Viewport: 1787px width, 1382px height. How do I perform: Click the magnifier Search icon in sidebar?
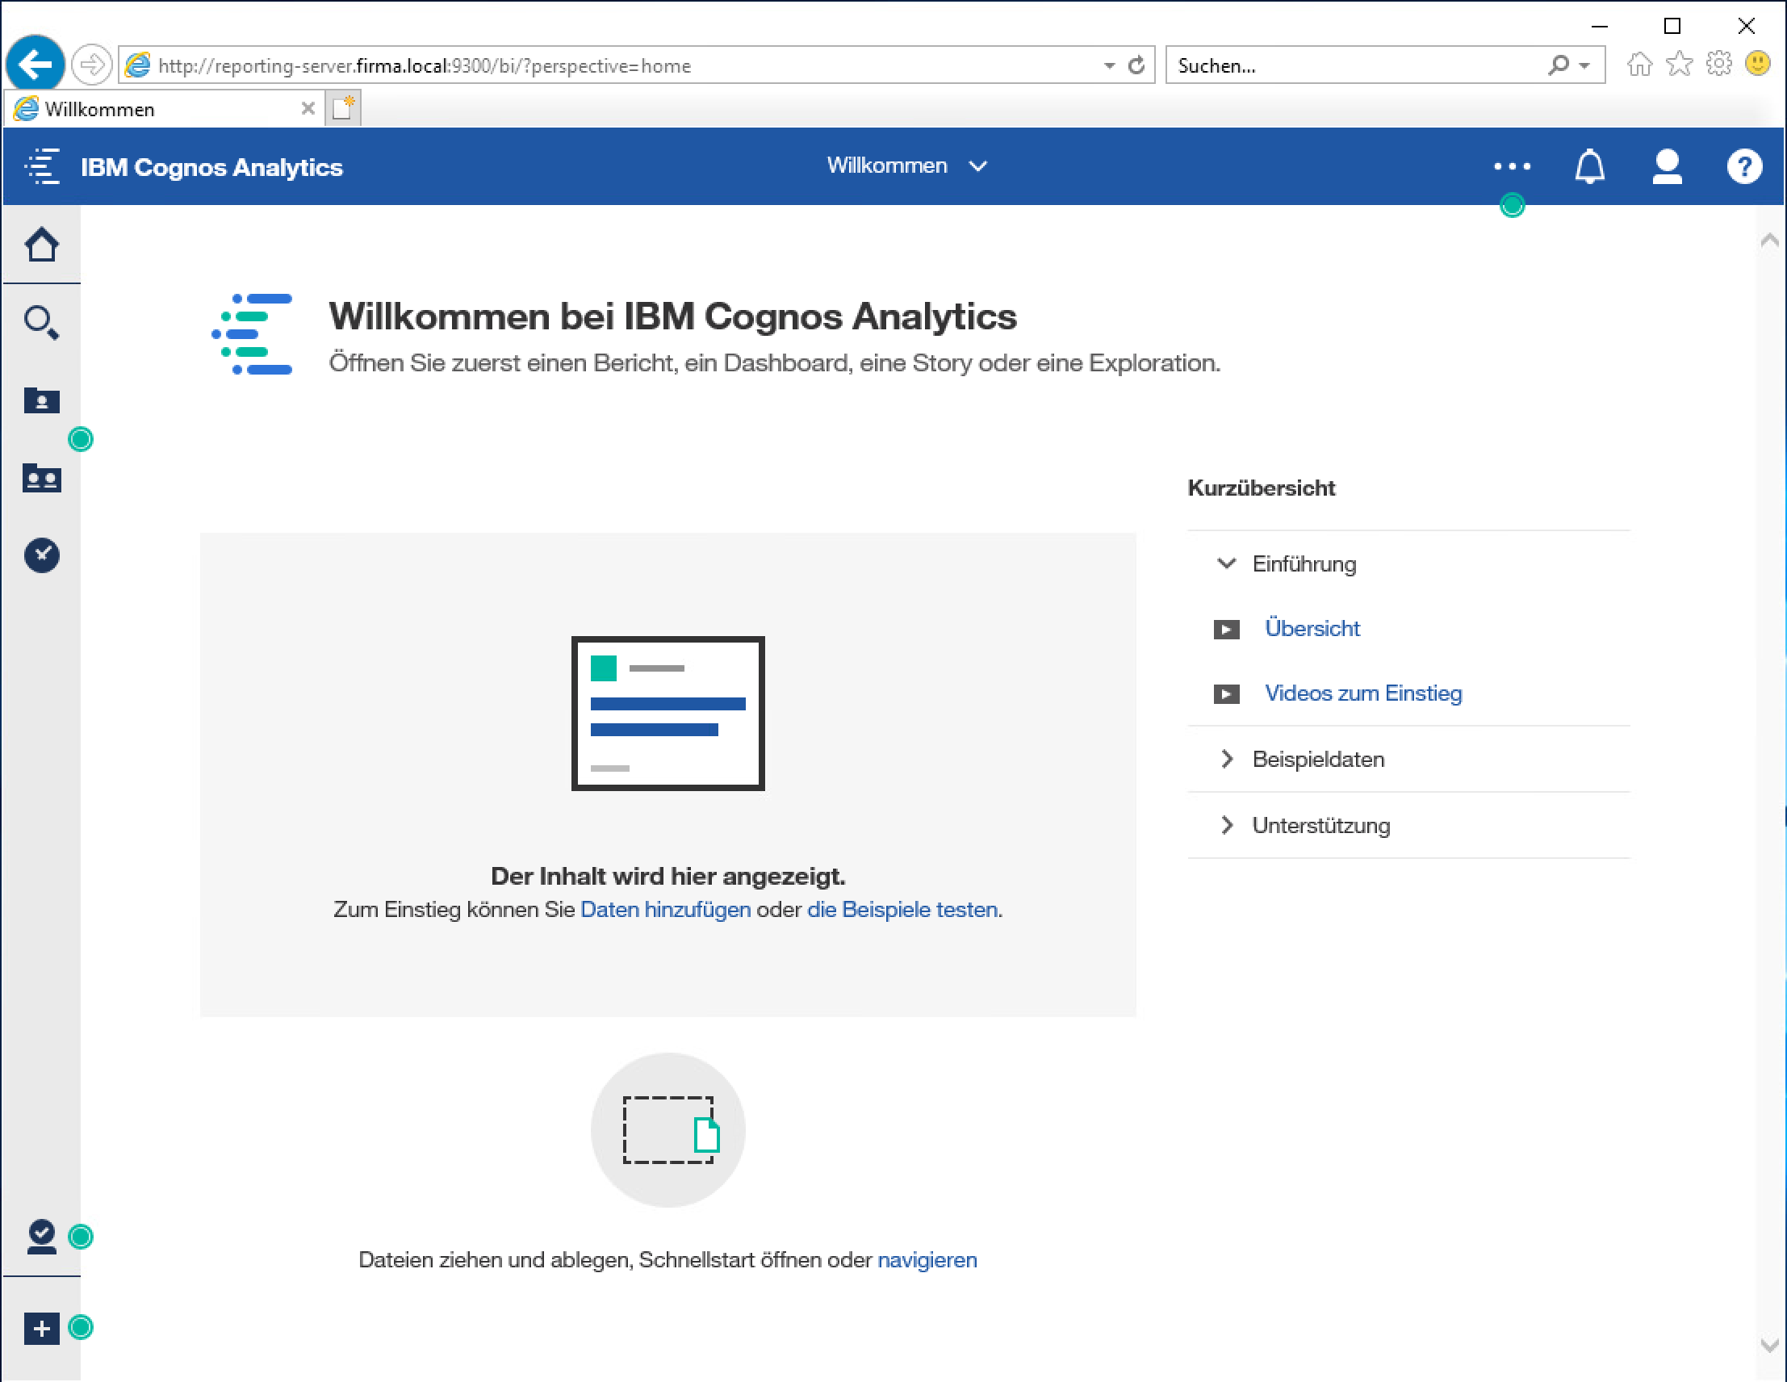[42, 323]
